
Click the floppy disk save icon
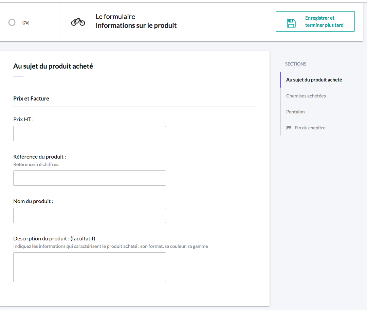click(291, 23)
